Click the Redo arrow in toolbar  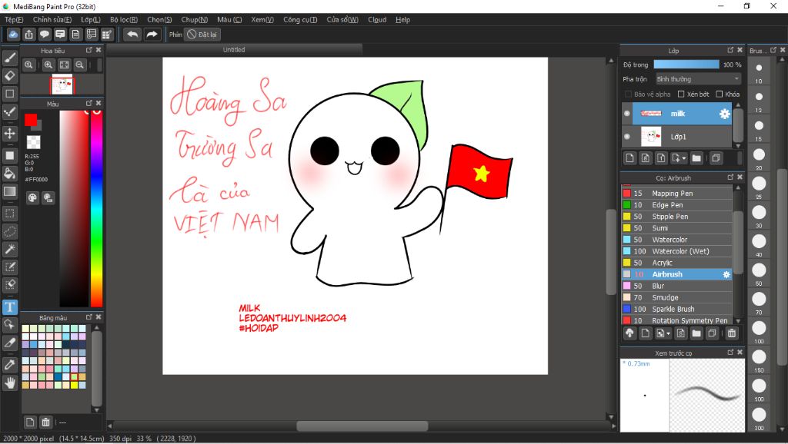[152, 34]
